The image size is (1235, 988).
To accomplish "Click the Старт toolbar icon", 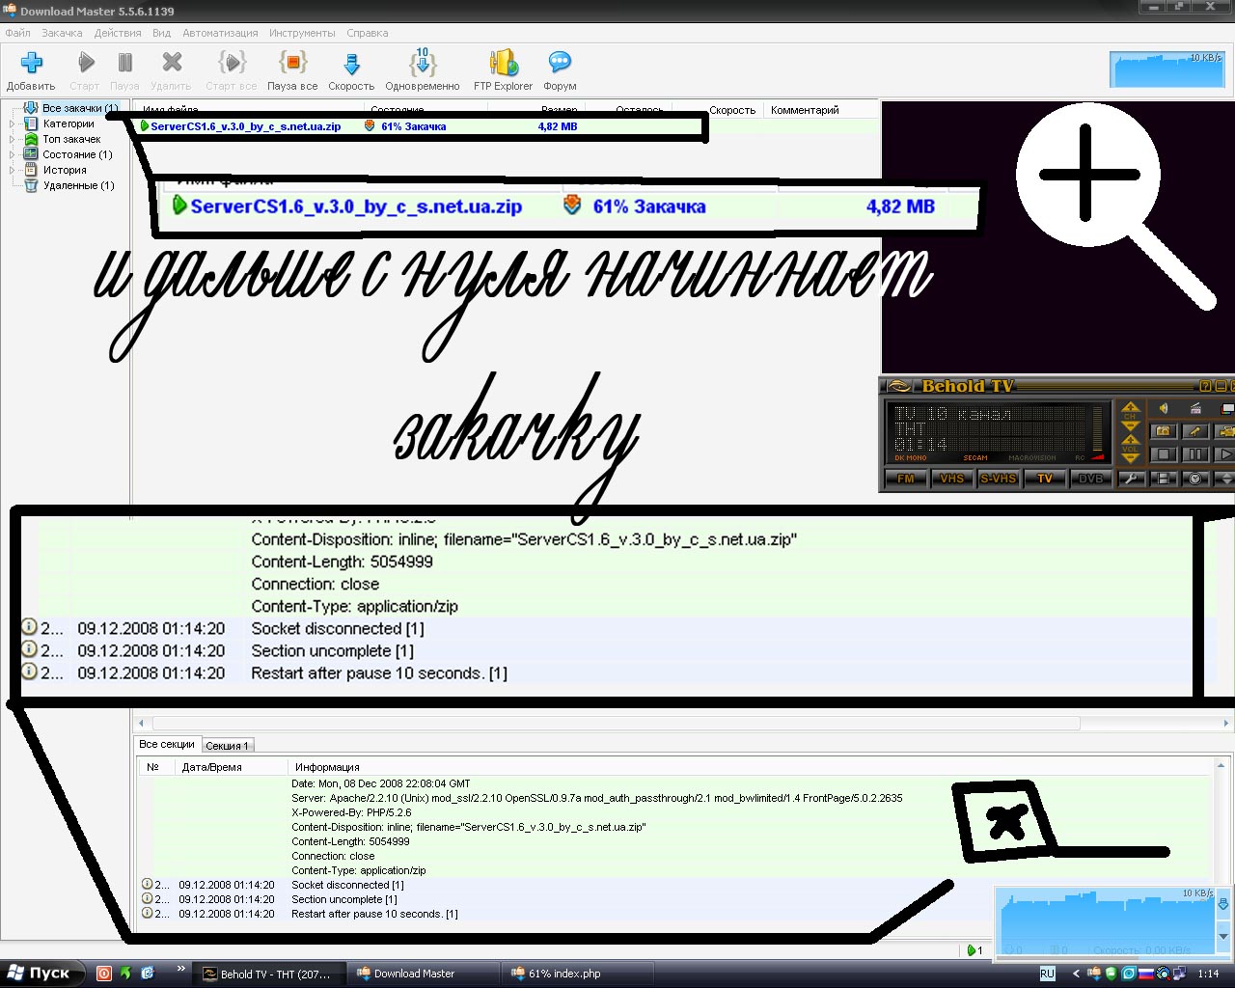I will click(x=85, y=63).
